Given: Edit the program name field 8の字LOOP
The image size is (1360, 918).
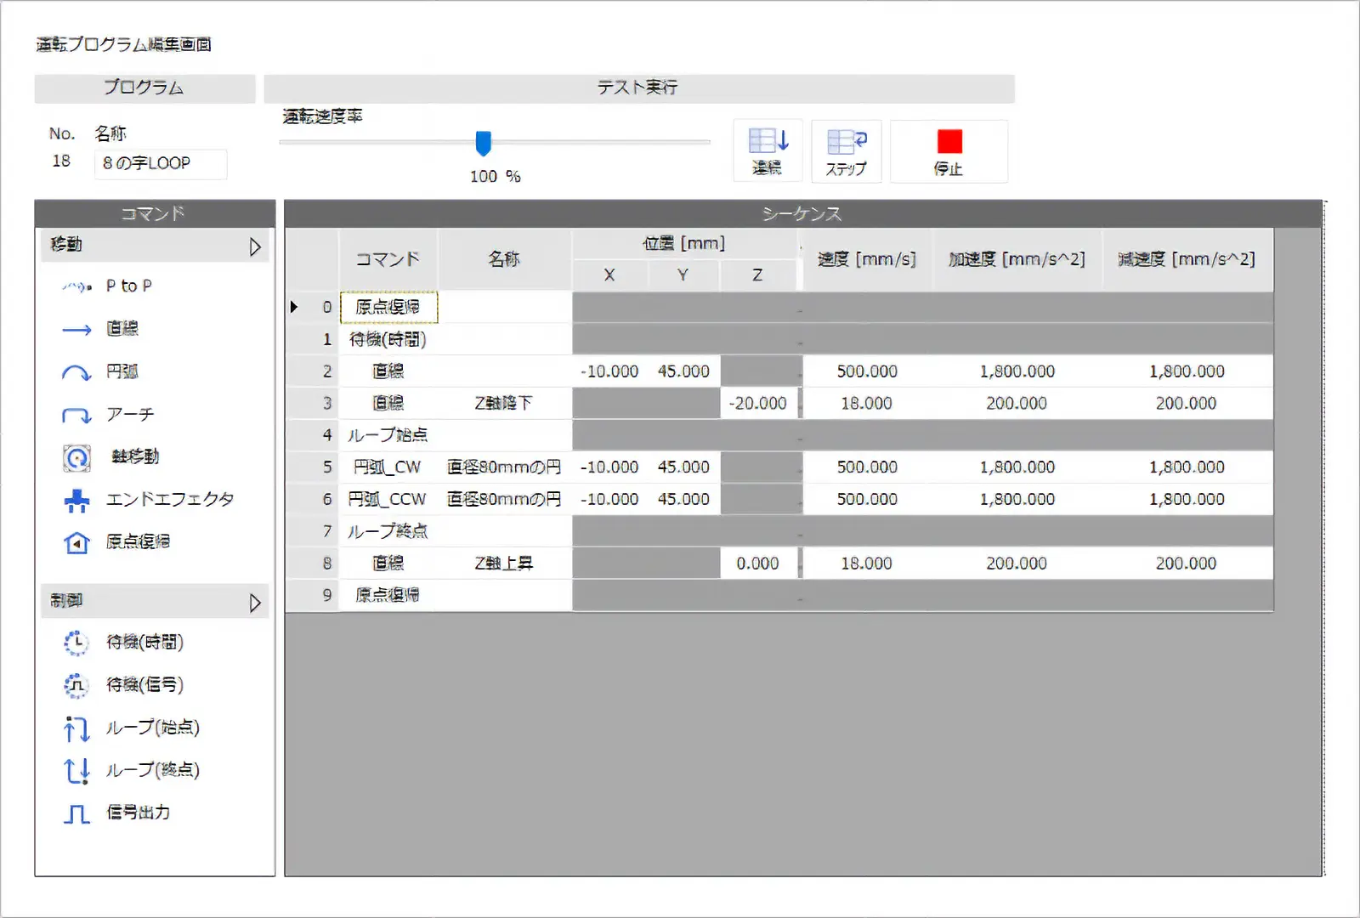Looking at the screenshot, I should 161,163.
